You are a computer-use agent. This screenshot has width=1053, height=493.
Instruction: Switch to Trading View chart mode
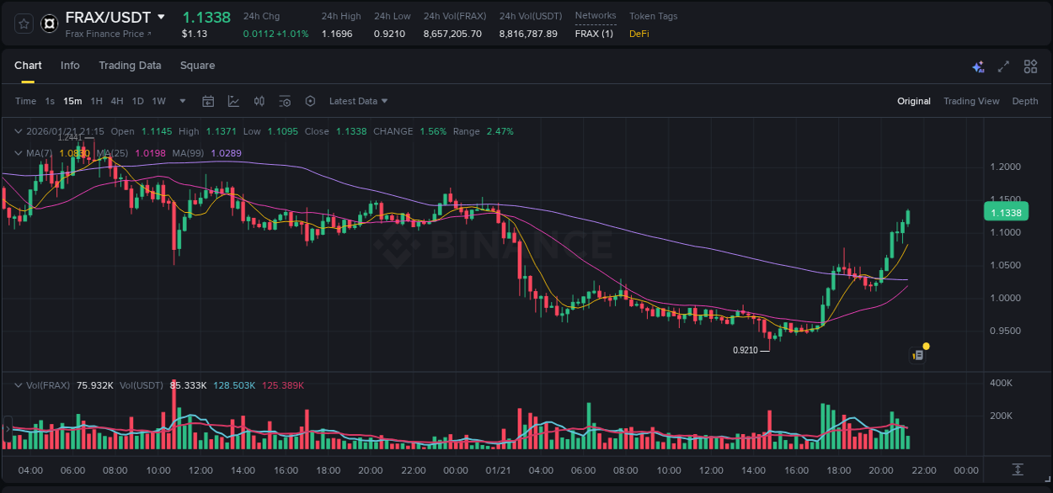pyautogui.click(x=971, y=101)
